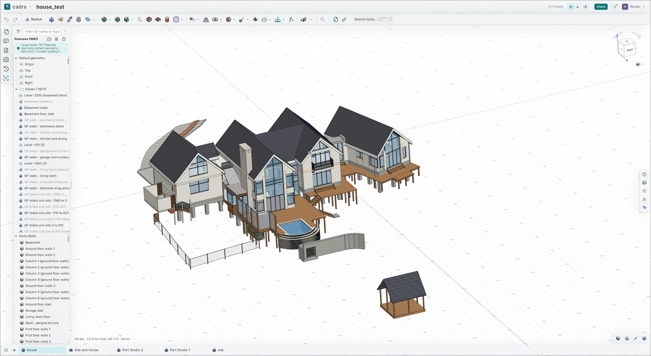Select the Extrude tool icon

(52, 20)
